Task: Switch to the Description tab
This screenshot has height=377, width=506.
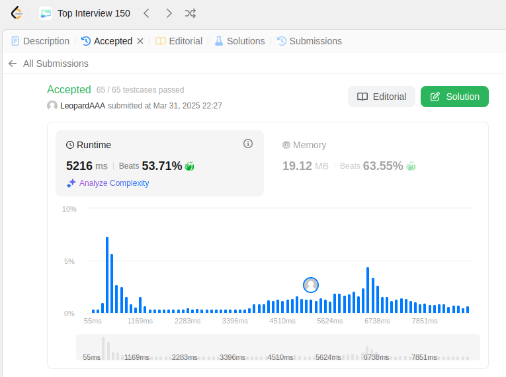Action: 40,41
